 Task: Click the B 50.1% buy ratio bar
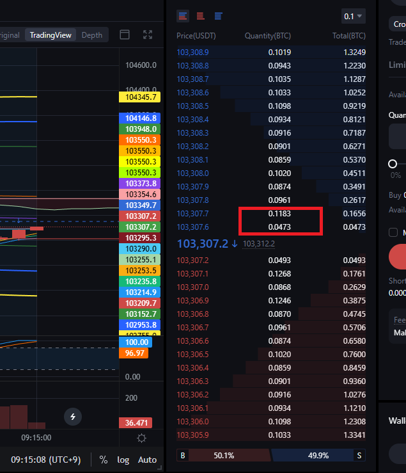point(223,456)
